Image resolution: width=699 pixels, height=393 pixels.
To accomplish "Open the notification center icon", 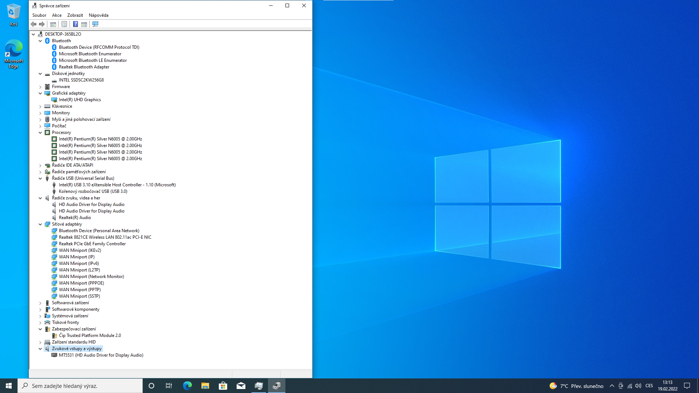I will pyautogui.click(x=687, y=386).
